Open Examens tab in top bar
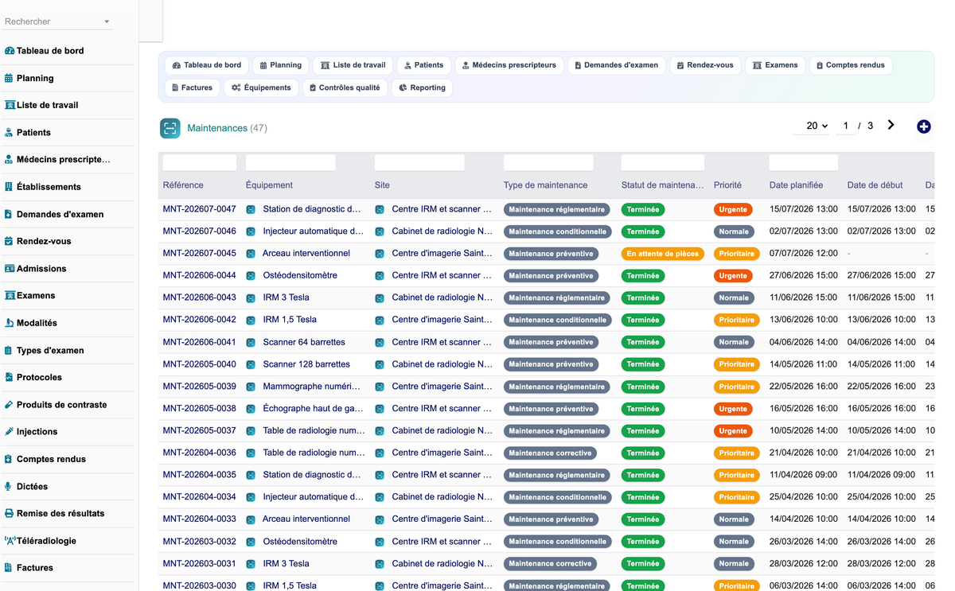Screen dimensions: 955x591 tap(775, 65)
